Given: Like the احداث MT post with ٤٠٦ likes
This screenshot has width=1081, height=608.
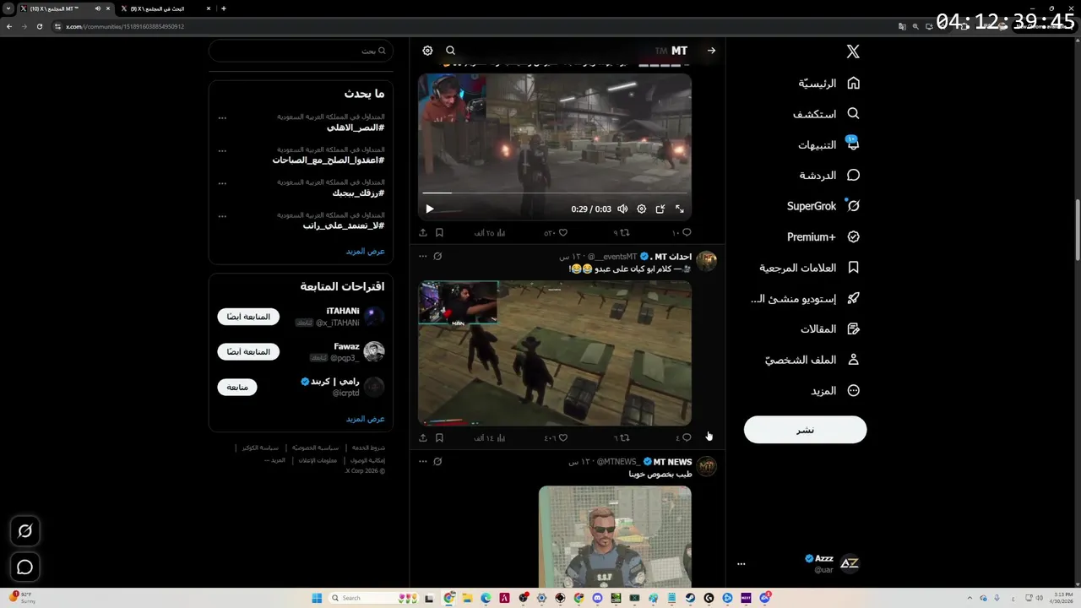Looking at the screenshot, I should click(556, 437).
